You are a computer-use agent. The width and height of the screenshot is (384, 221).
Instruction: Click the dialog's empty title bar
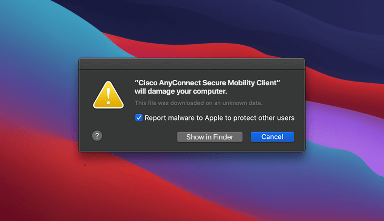(192, 64)
